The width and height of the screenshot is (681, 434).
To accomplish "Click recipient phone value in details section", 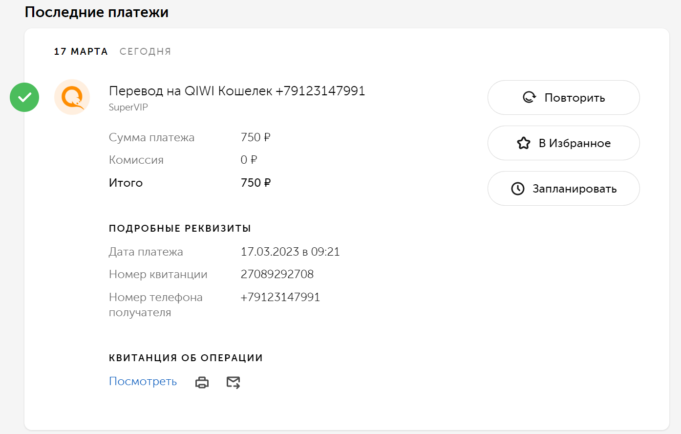I will point(280,297).
